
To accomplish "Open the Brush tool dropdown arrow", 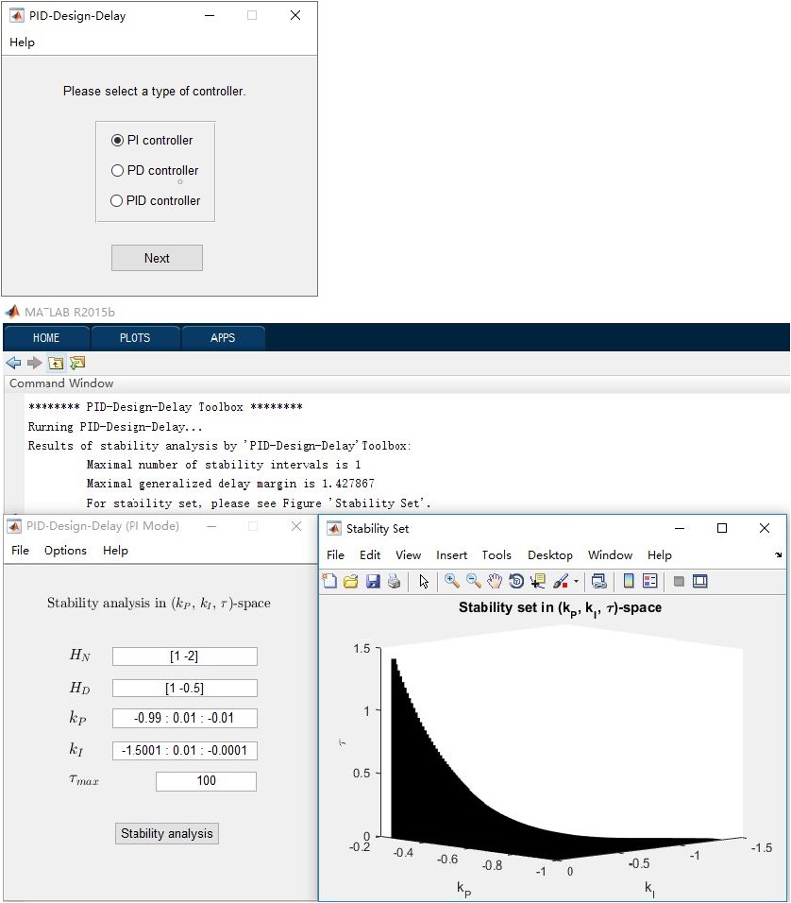I will pos(575,583).
